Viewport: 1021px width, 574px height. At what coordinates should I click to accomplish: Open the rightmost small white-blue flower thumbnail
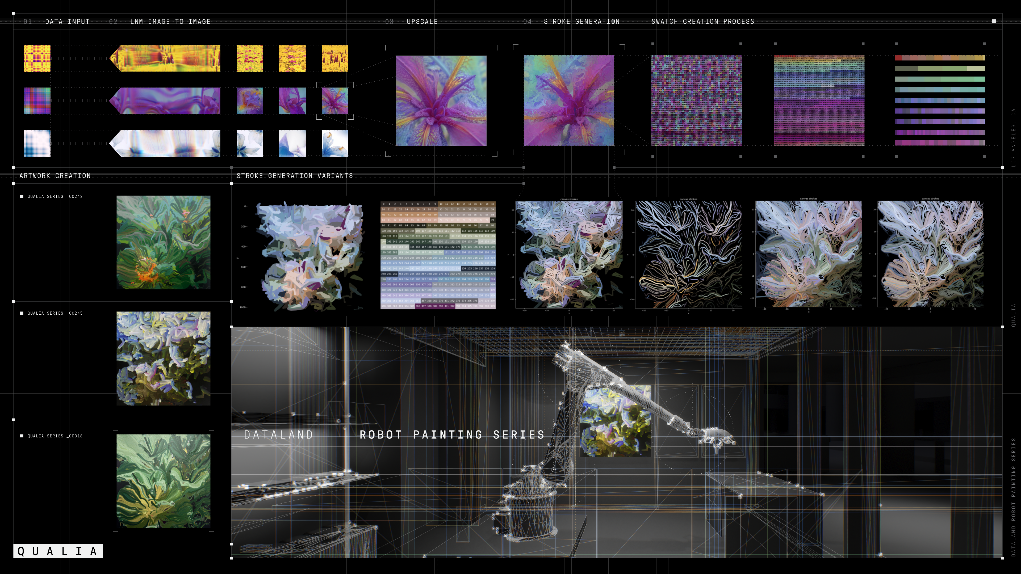[x=335, y=143]
